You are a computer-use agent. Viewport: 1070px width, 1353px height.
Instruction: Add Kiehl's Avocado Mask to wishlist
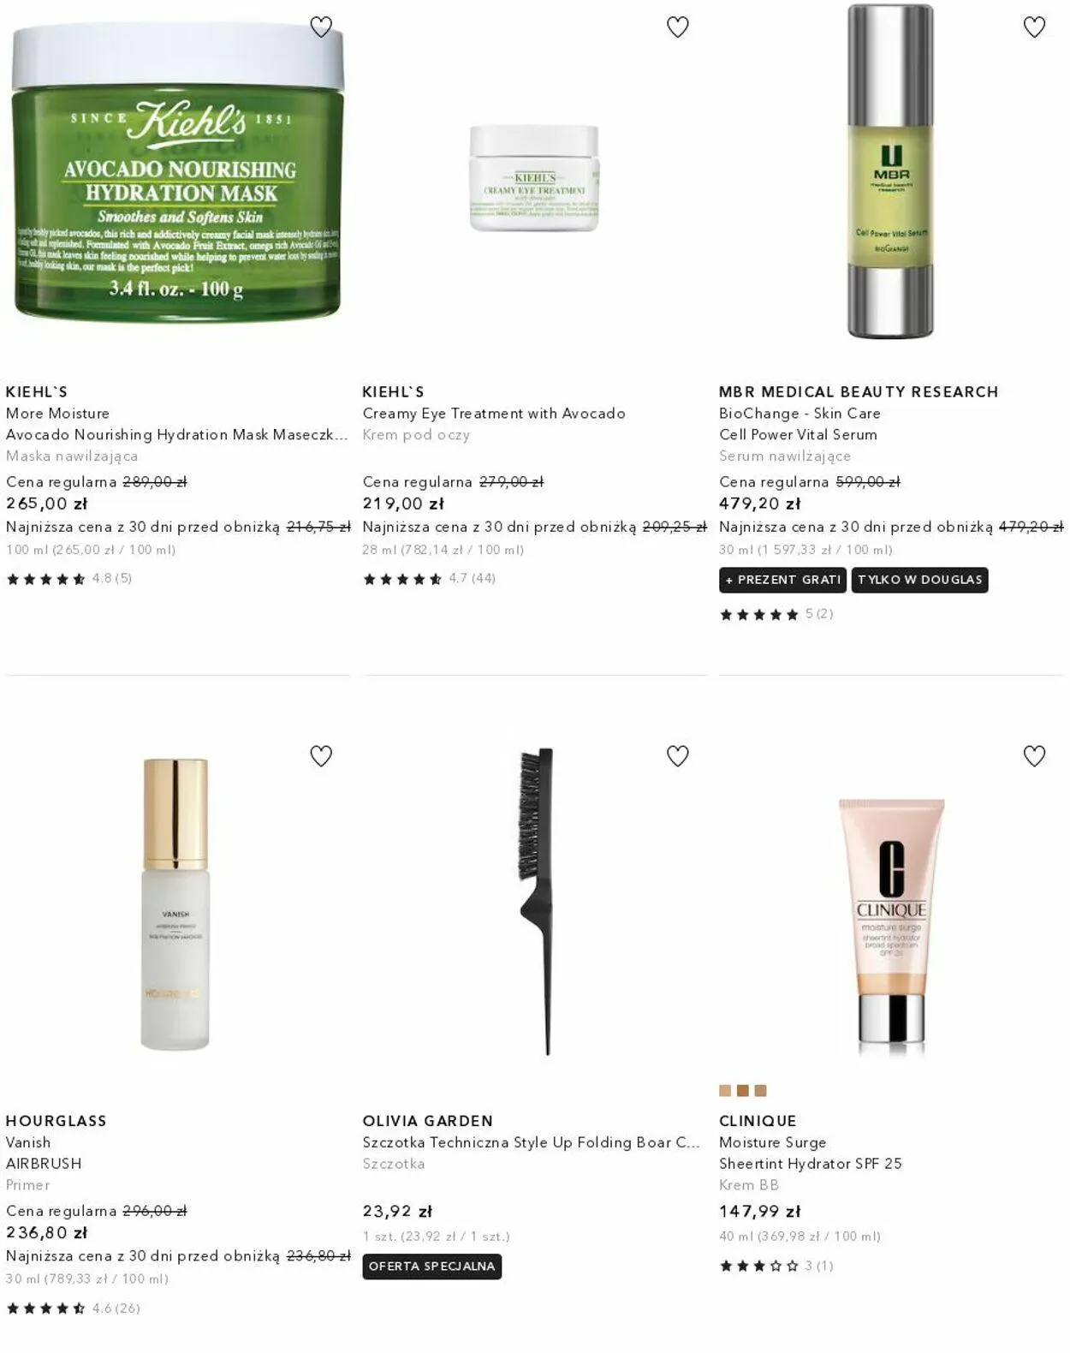click(321, 27)
